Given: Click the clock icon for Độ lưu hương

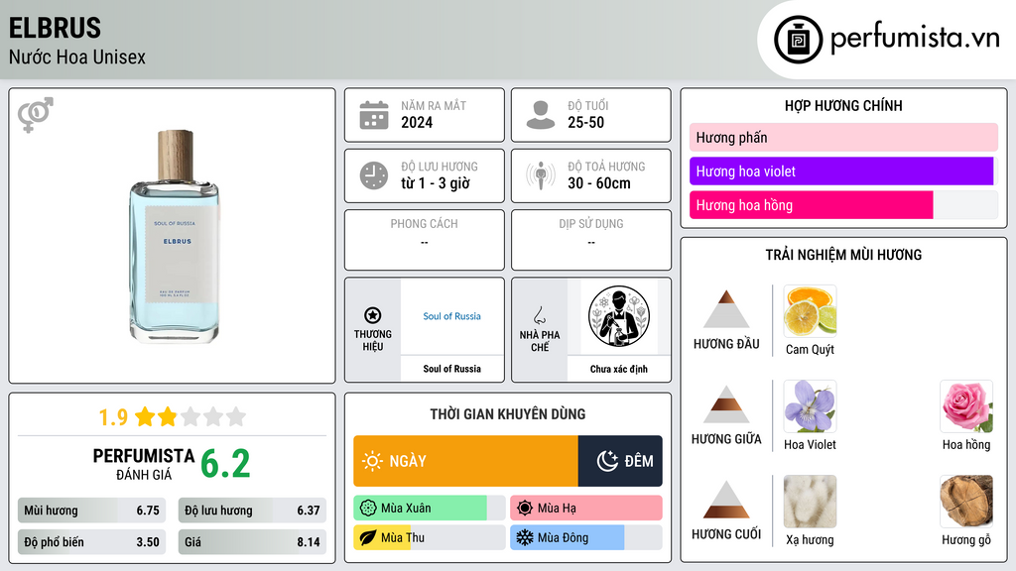Looking at the screenshot, I should coord(374,175).
